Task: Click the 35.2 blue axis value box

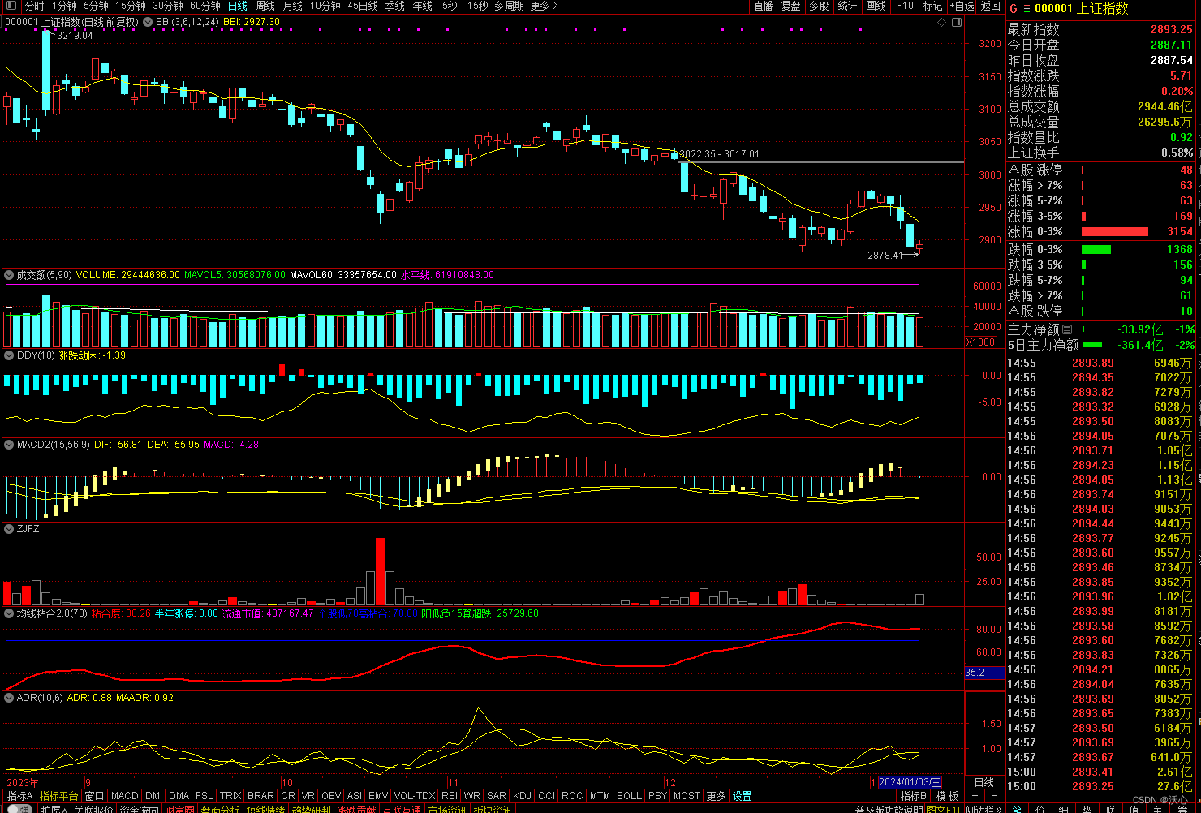Action: click(985, 673)
